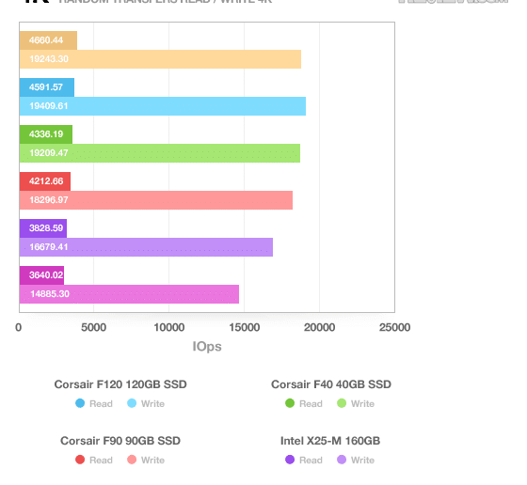The width and height of the screenshot is (527, 485).
Task: Click the magenta 3640.02 bar
Action: 41,275
